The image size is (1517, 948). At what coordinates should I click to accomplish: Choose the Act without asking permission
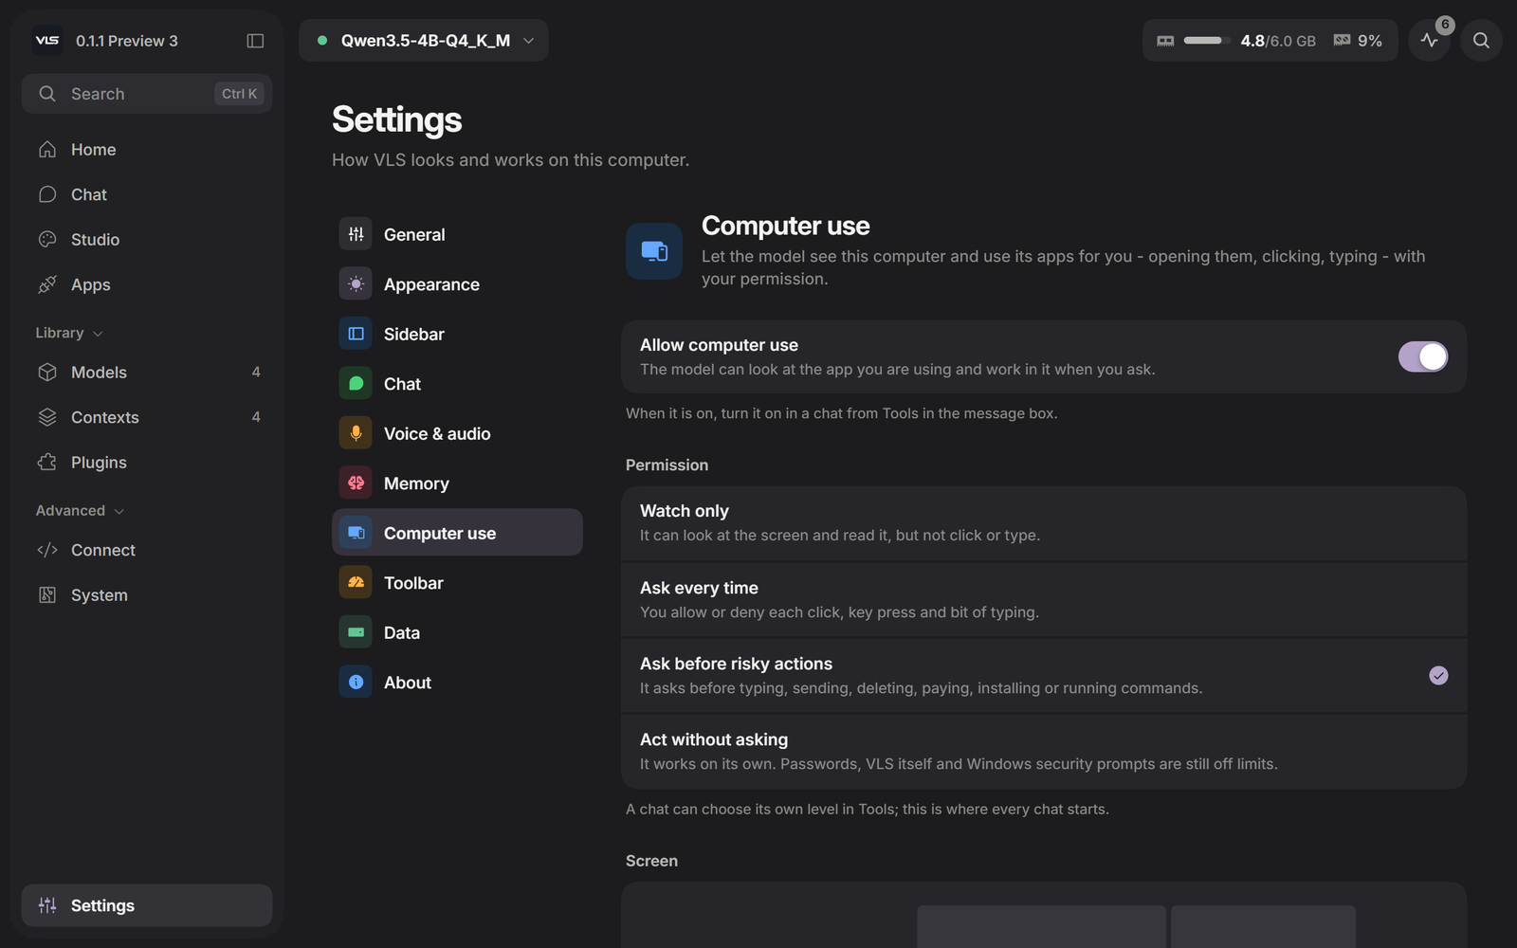(x=1044, y=752)
